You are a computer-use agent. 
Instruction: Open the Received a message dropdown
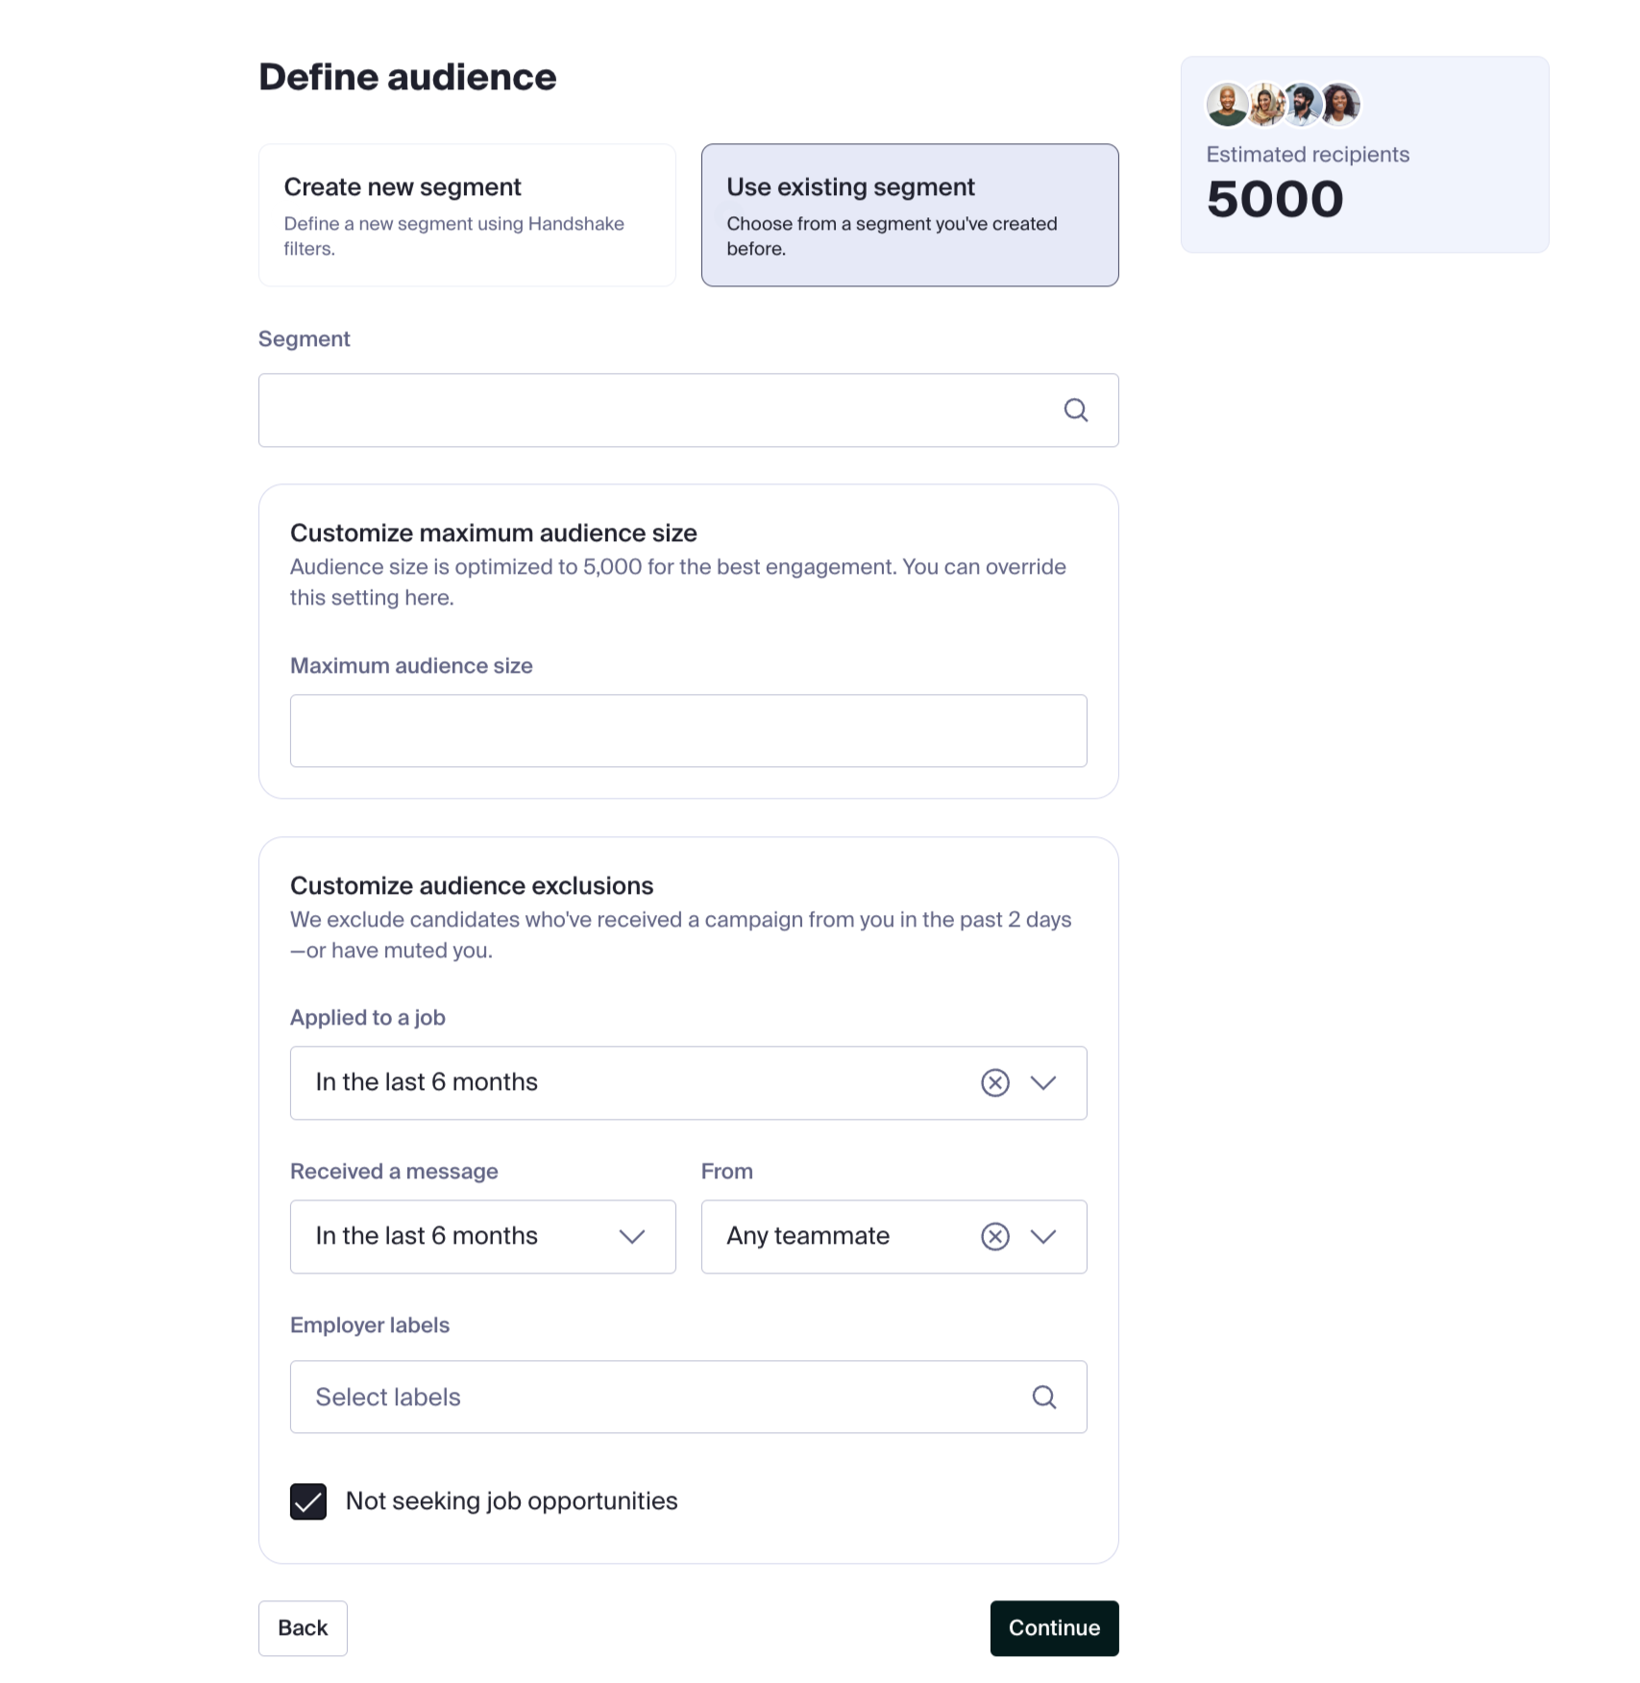[482, 1236]
